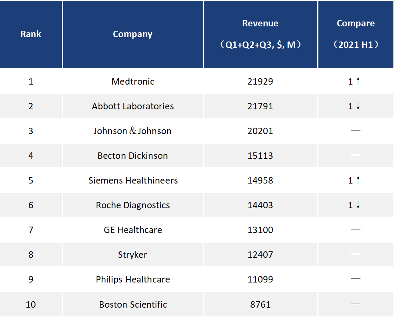Click the dash in Johnson & Johnson's Compare cell
This screenshot has height=318, width=395.
click(355, 131)
